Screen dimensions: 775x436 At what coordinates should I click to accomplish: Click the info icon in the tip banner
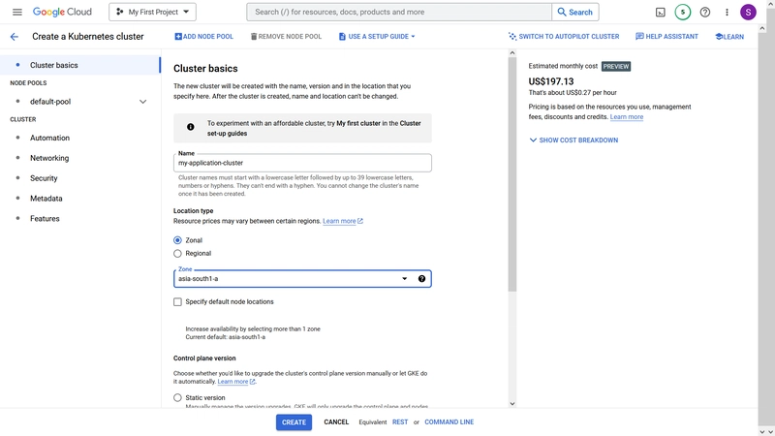(190, 127)
